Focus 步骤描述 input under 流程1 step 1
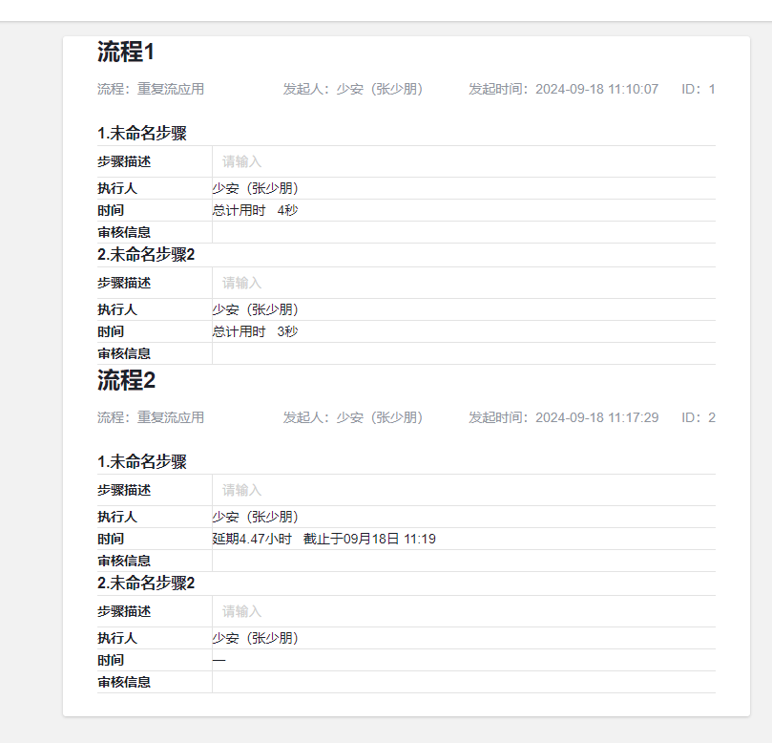The image size is (772, 743). pyautogui.click(x=464, y=161)
